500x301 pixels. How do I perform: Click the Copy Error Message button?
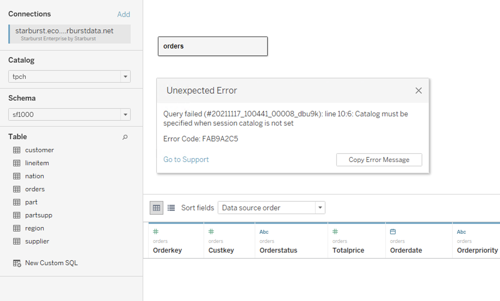pos(379,160)
